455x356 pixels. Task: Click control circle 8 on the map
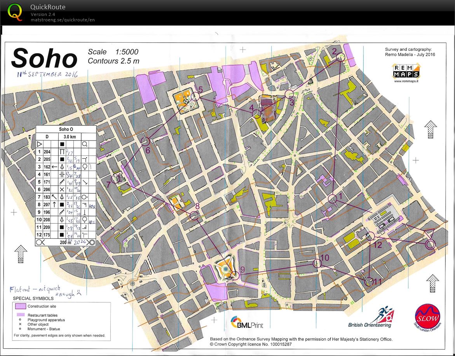pyautogui.click(x=194, y=216)
